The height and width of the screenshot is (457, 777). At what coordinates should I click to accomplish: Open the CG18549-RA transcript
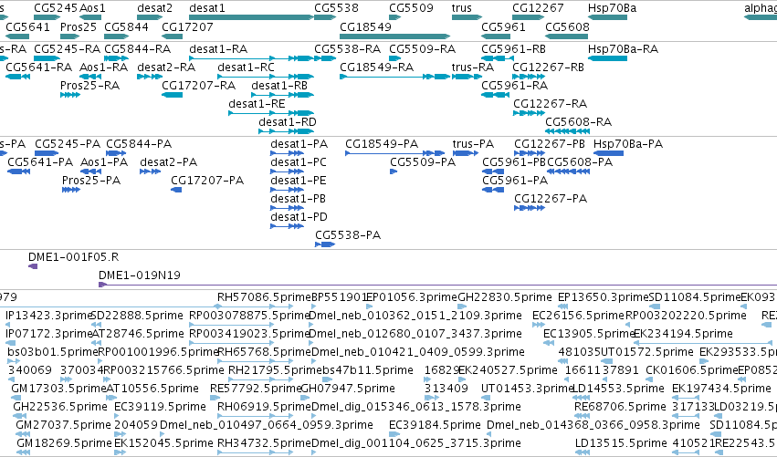point(376,68)
